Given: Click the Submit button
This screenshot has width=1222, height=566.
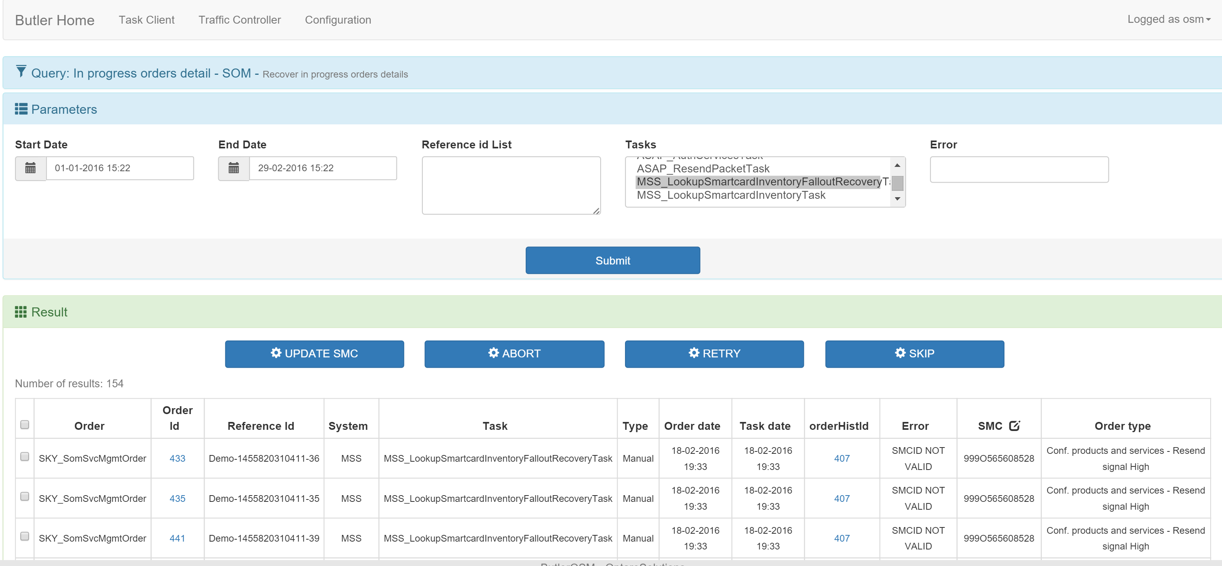Looking at the screenshot, I should (x=612, y=260).
